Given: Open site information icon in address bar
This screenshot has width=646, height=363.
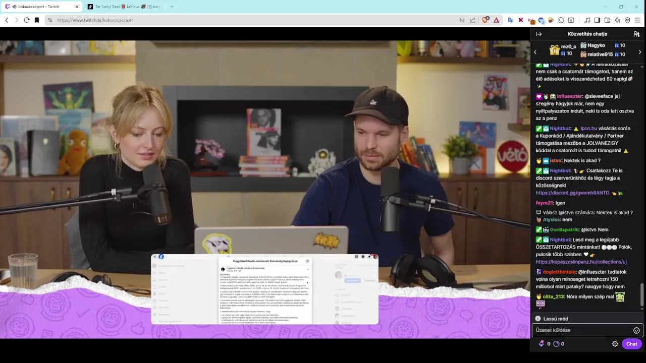Looking at the screenshot, I should point(49,20).
